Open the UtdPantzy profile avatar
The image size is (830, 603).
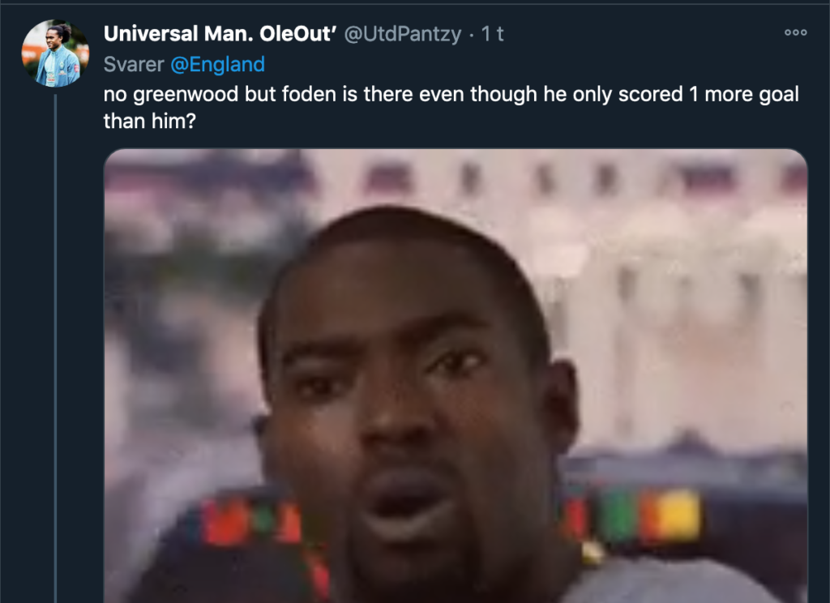coord(55,53)
